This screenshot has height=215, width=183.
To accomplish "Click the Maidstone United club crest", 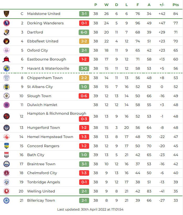I will point(6,14).
